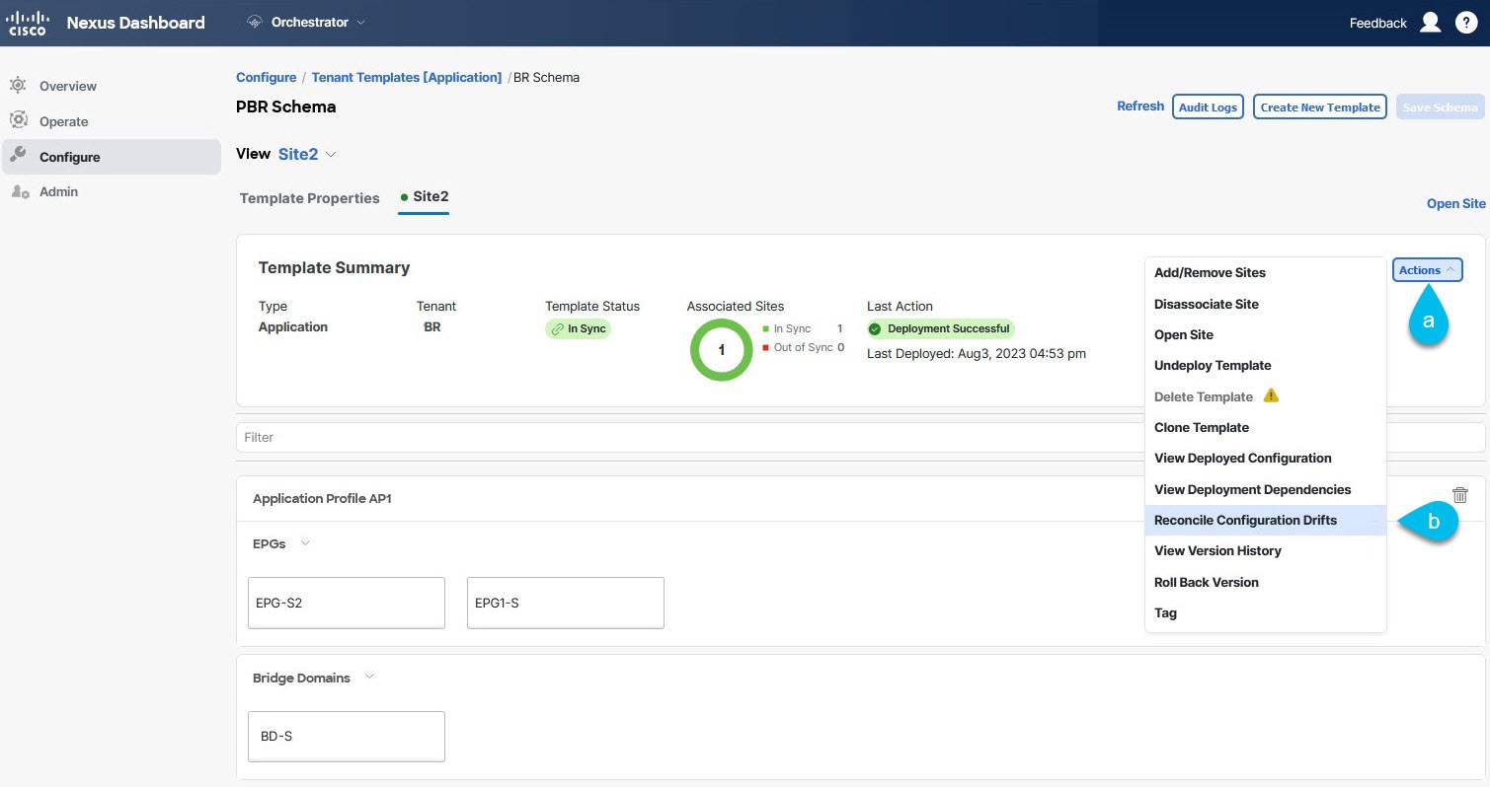Navigate to Overview in sidebar
1490x787 pixels.
point(68,86)
